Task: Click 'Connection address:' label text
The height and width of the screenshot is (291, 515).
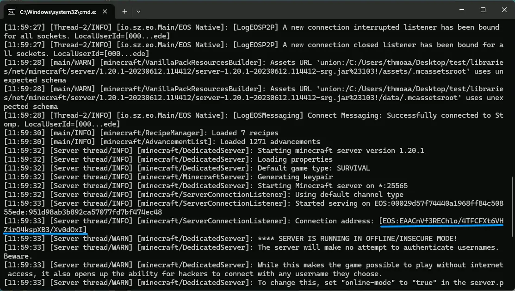Action: [x=335, y=221]
